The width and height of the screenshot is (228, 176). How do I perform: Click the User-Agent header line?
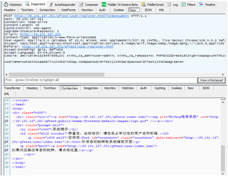point(115,40)
